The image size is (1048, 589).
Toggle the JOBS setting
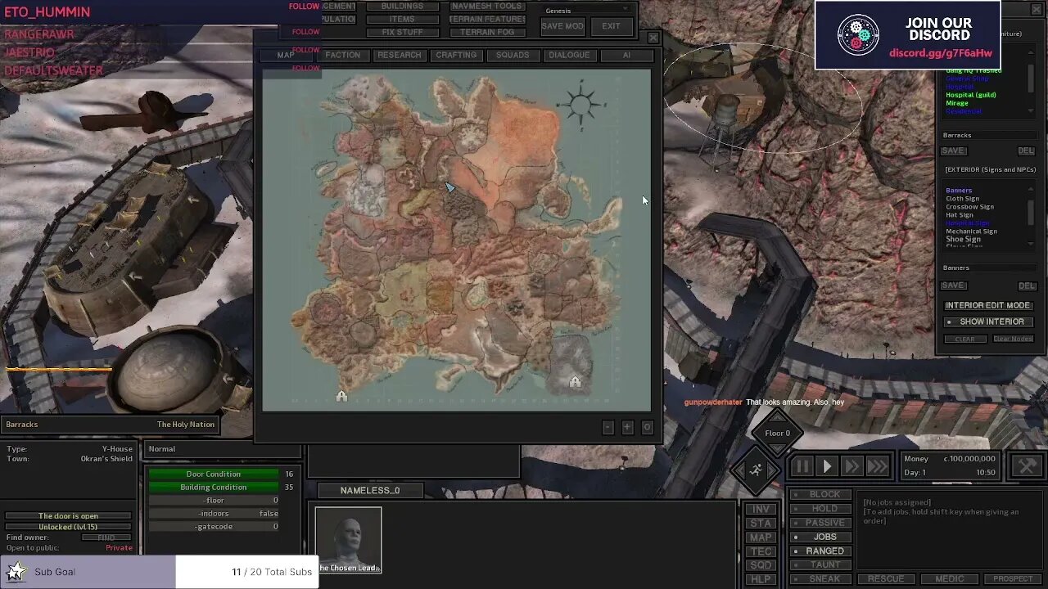tap(819, 537)
